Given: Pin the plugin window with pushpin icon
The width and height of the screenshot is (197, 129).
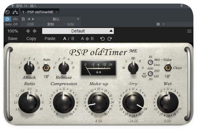Looking at the screenshot, I should click(182, 6).
